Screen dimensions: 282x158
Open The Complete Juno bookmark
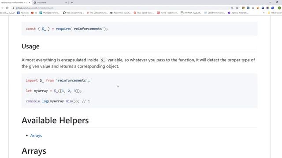click(x=97, y=13)
